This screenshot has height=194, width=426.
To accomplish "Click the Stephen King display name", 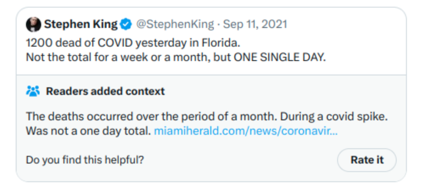I will (81, 24).
